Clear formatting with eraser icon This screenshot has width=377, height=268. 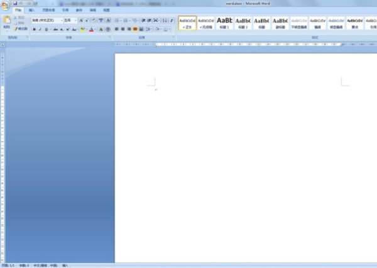pyautogui.click(x=94, y=21)
